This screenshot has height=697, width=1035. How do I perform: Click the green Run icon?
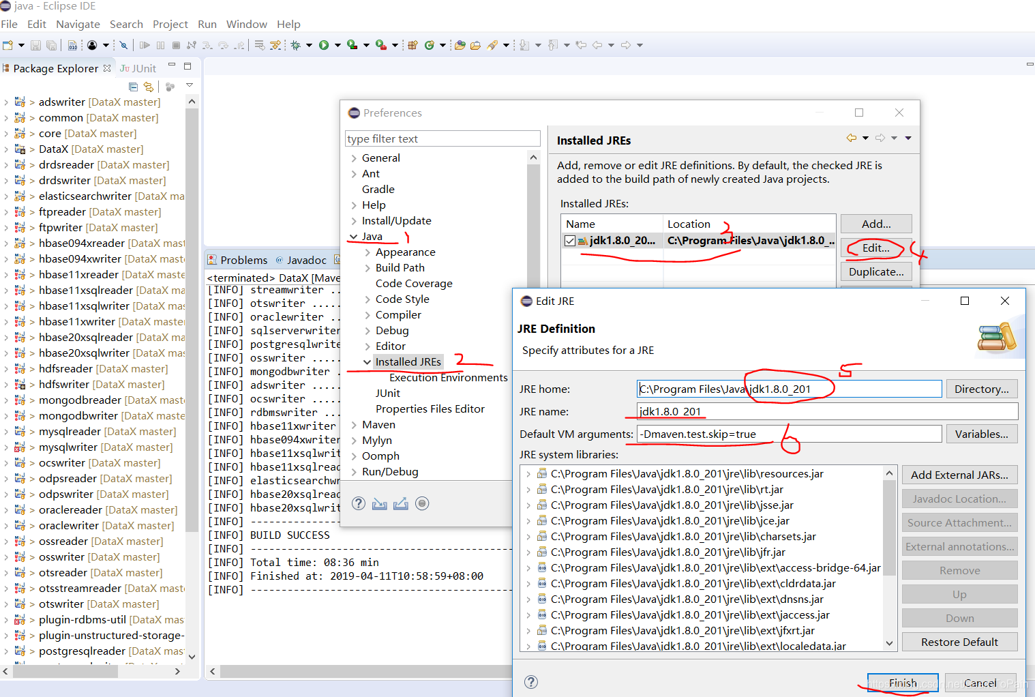click(x=324, y=45)
